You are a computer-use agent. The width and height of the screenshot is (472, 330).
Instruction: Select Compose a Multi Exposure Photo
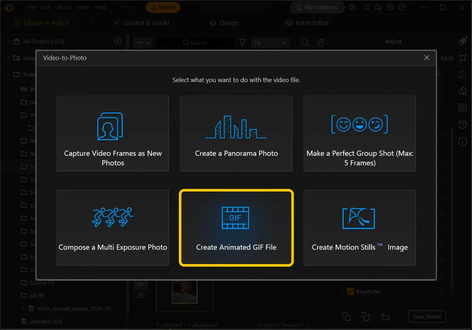click(x=113, y=228)
